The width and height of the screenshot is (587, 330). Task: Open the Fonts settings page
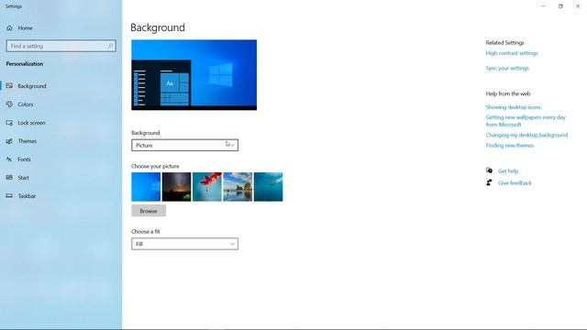25,159
